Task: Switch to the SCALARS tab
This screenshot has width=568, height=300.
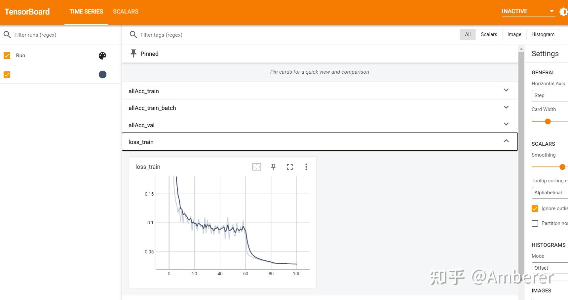Action: click(126, 12)
